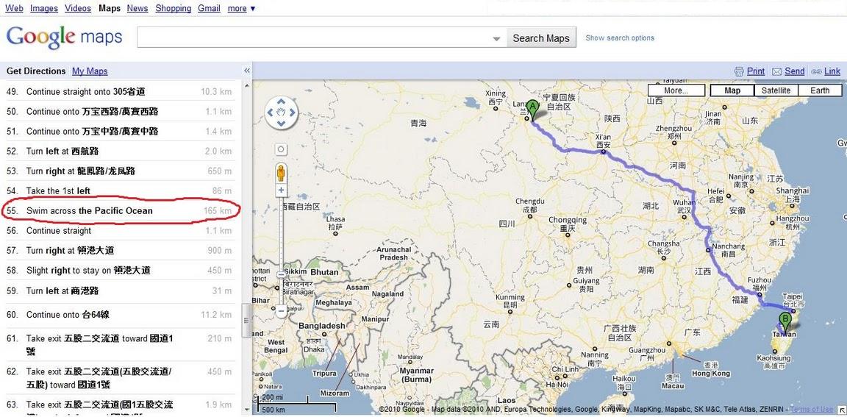Screen dimensions: 847x417
Task: Select step 51 Continue onto 万宝中路
Action: pyautogui.click(x=119, y=131)
